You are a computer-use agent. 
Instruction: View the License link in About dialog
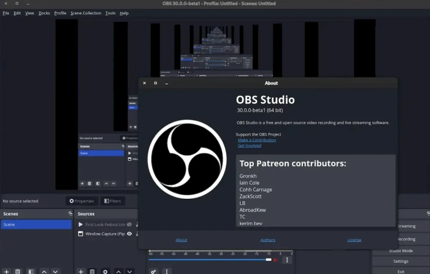point(354,240)
